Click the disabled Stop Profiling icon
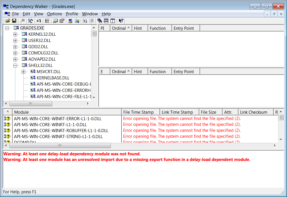Viewport: 287px width, 197px height. coord(91,21)
